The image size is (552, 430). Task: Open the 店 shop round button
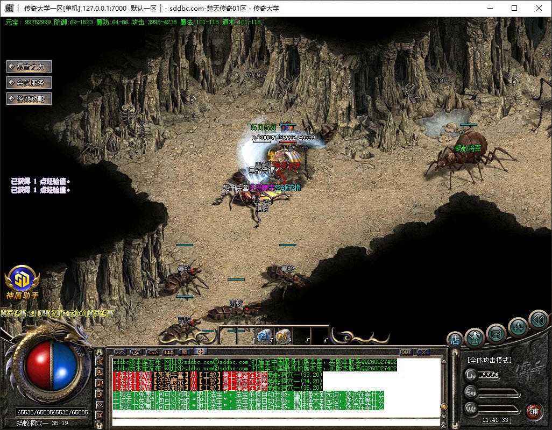coord(455,340)
